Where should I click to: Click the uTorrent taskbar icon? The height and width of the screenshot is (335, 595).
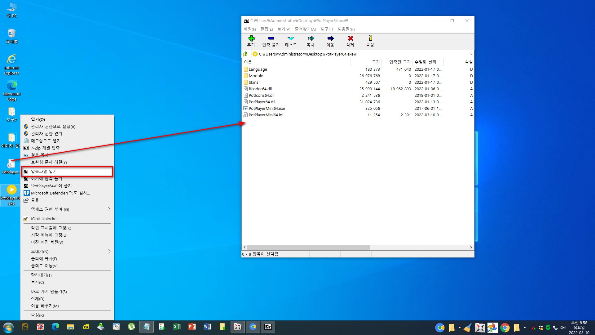[x=131, y=327]
